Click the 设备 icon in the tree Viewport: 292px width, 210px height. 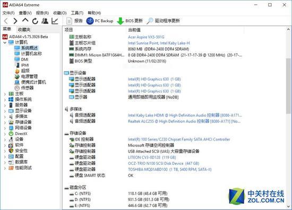coord(11,139)
